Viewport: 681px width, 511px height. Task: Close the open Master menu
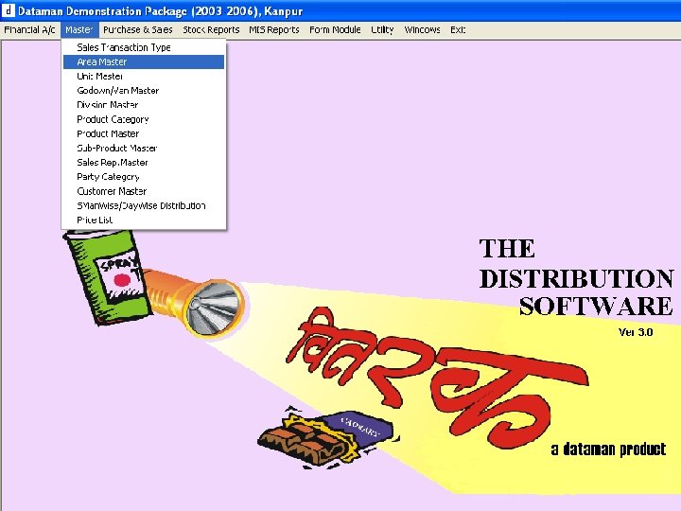tap(79, 30)
